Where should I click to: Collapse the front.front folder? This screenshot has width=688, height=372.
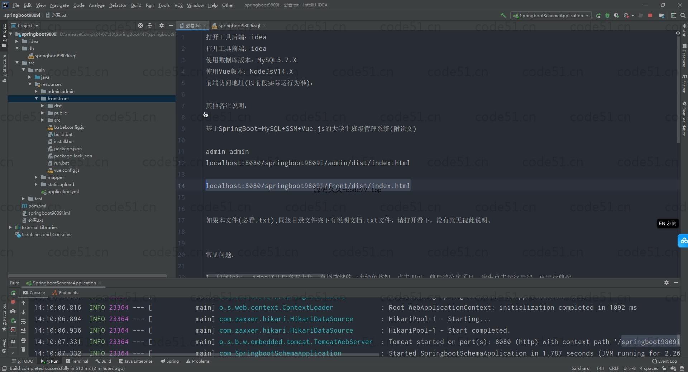coord(36,98)
